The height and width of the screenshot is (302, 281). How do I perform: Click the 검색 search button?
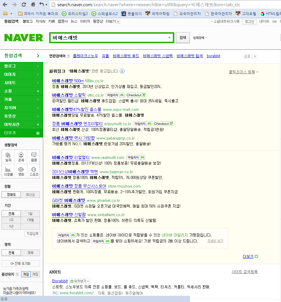pyautogui.click(x=183, y=38)
